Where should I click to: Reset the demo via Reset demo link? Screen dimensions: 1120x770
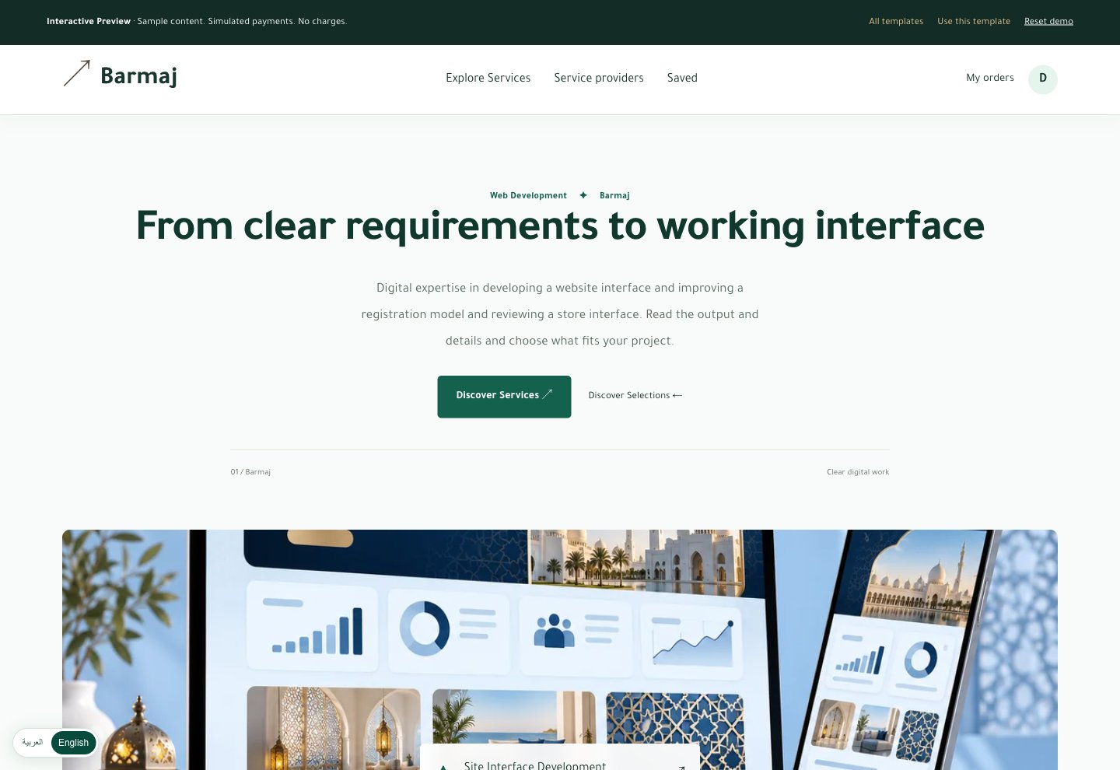[x=1048, y=21]
